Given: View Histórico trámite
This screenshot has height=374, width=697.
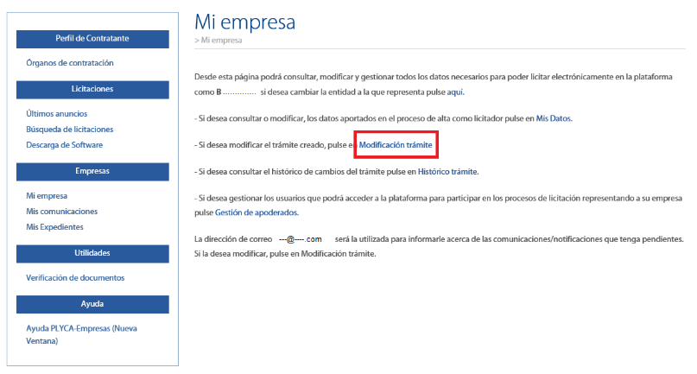Looking at the screenshot, I should click(447, 172).
